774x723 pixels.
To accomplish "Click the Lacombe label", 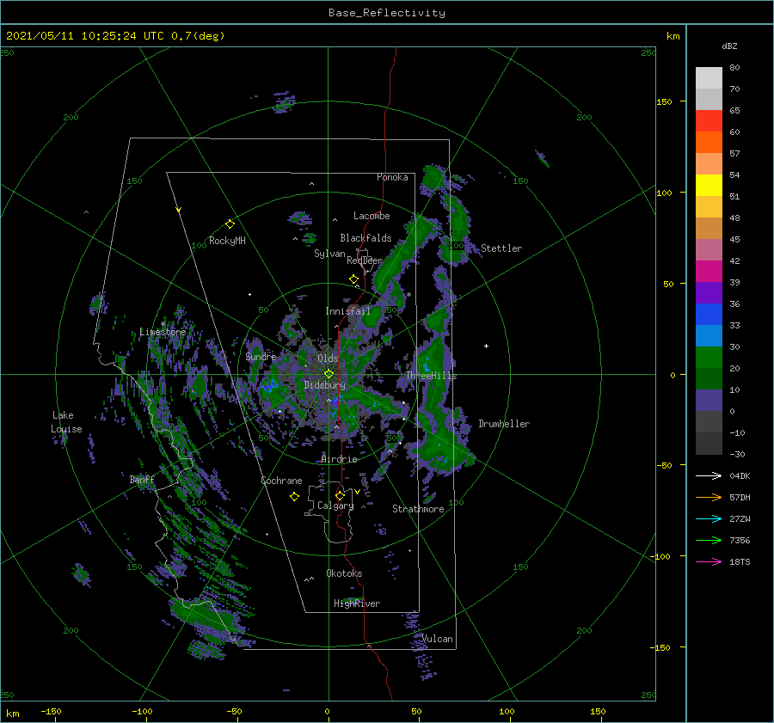I will tap(372, 216).
